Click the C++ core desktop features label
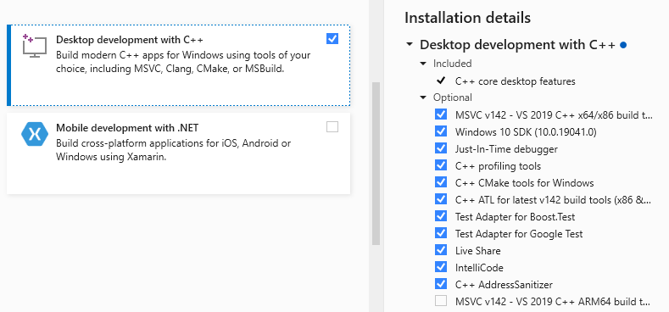This screenshot has width=669, height=312. point(515,81)
